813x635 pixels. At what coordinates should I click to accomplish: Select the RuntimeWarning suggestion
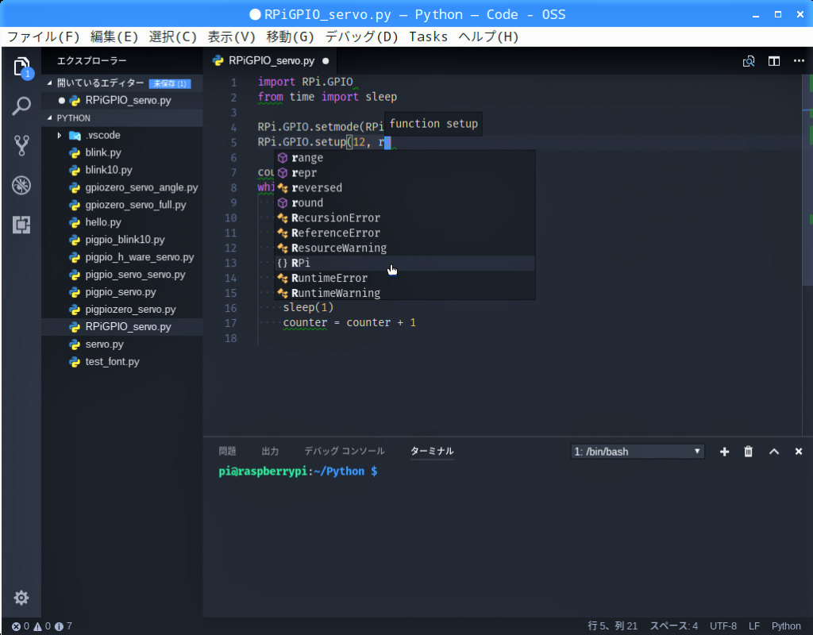click(x=404, y=293)
